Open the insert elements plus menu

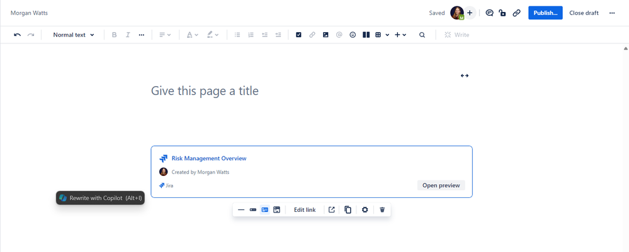(400, 35)
